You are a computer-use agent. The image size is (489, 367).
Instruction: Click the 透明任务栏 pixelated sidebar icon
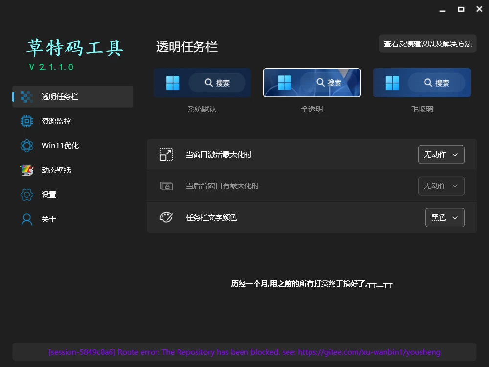[27, 96]
